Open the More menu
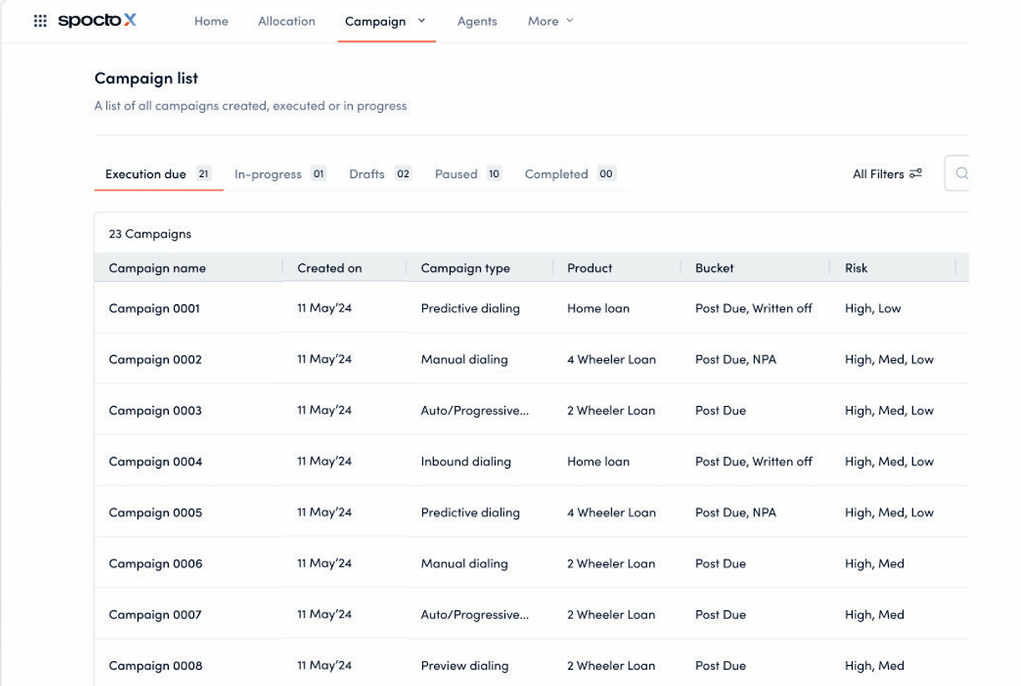This screenshot has width=1021, height=686. point(543,21)
